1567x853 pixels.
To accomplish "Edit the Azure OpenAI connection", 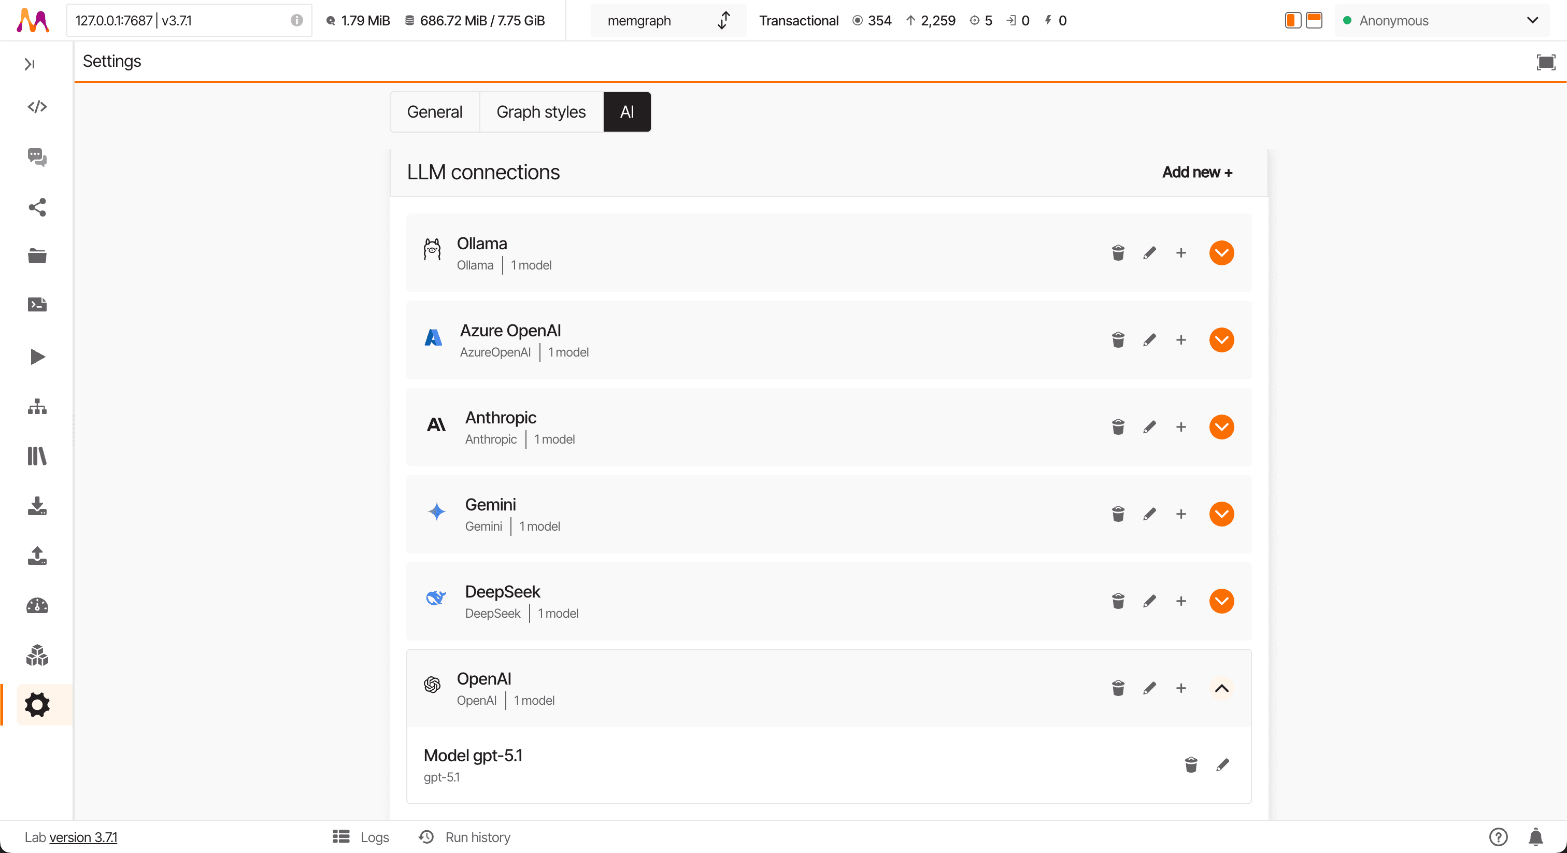I will pos(1149,340).
